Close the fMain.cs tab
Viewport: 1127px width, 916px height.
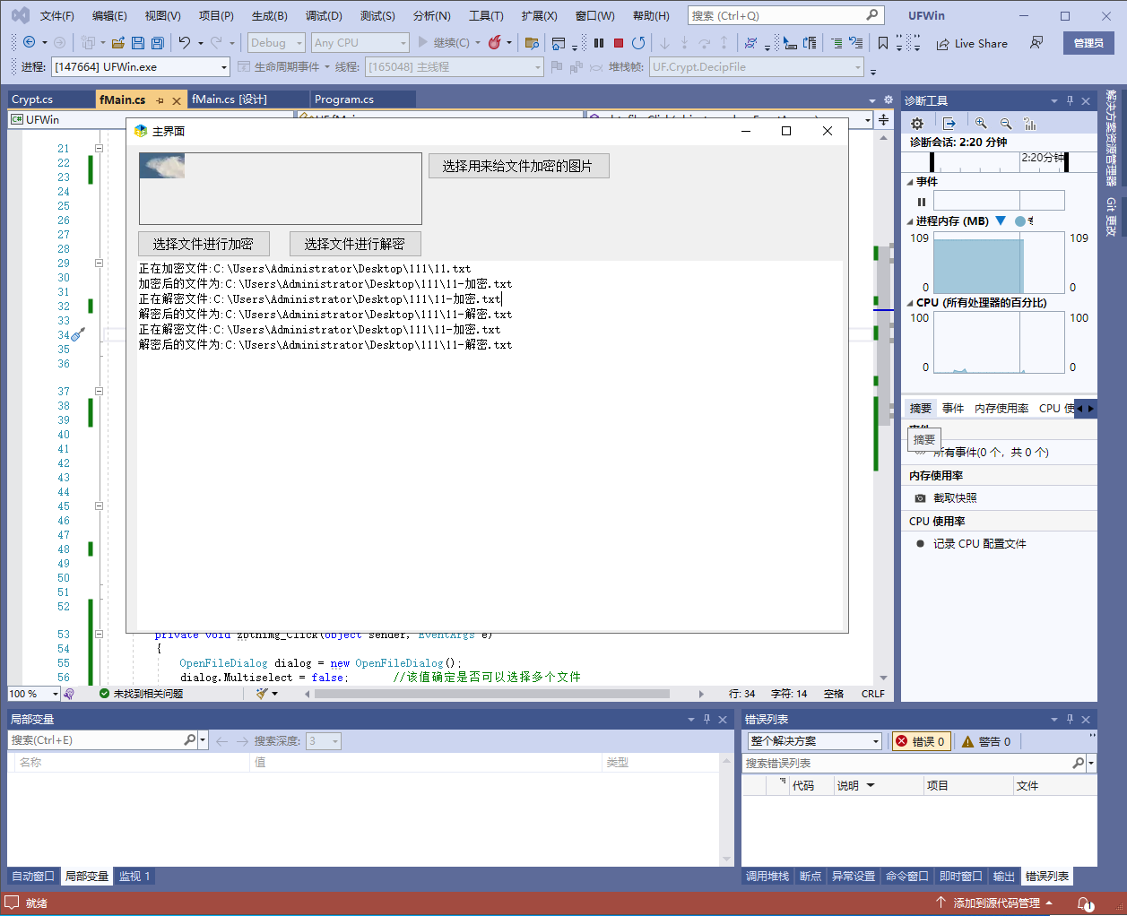click(x=177, y=100)
